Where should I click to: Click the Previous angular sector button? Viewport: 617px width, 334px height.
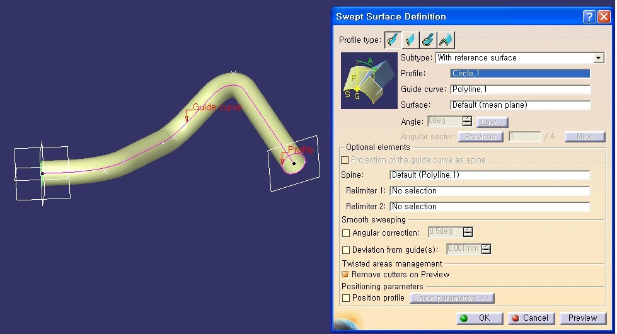point(480,137)
